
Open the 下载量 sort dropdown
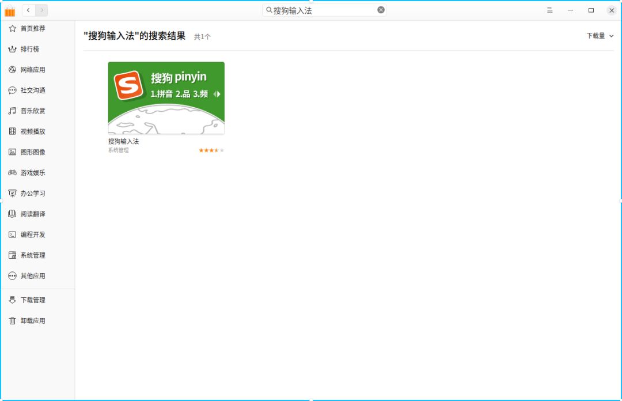coord(599,35)
